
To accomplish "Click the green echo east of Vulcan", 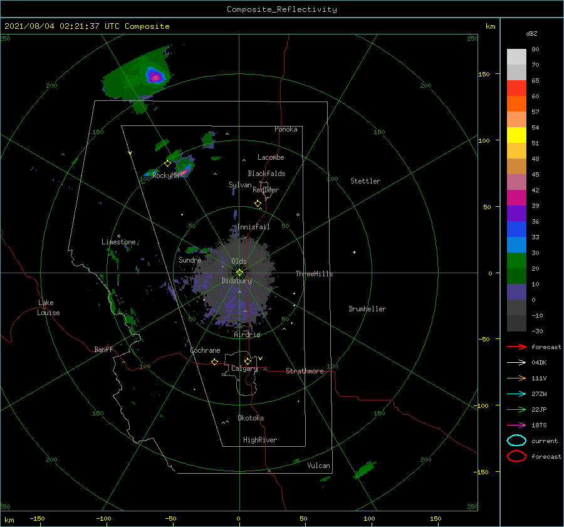I will (365, 469).
